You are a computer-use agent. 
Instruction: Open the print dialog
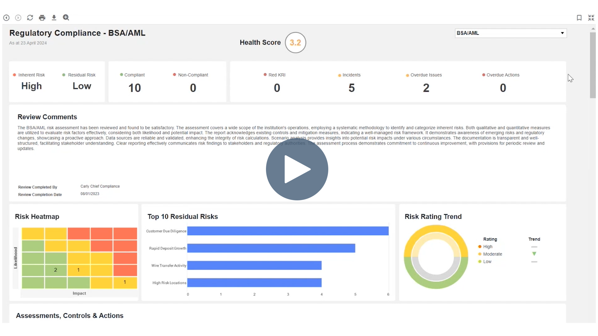42,18
